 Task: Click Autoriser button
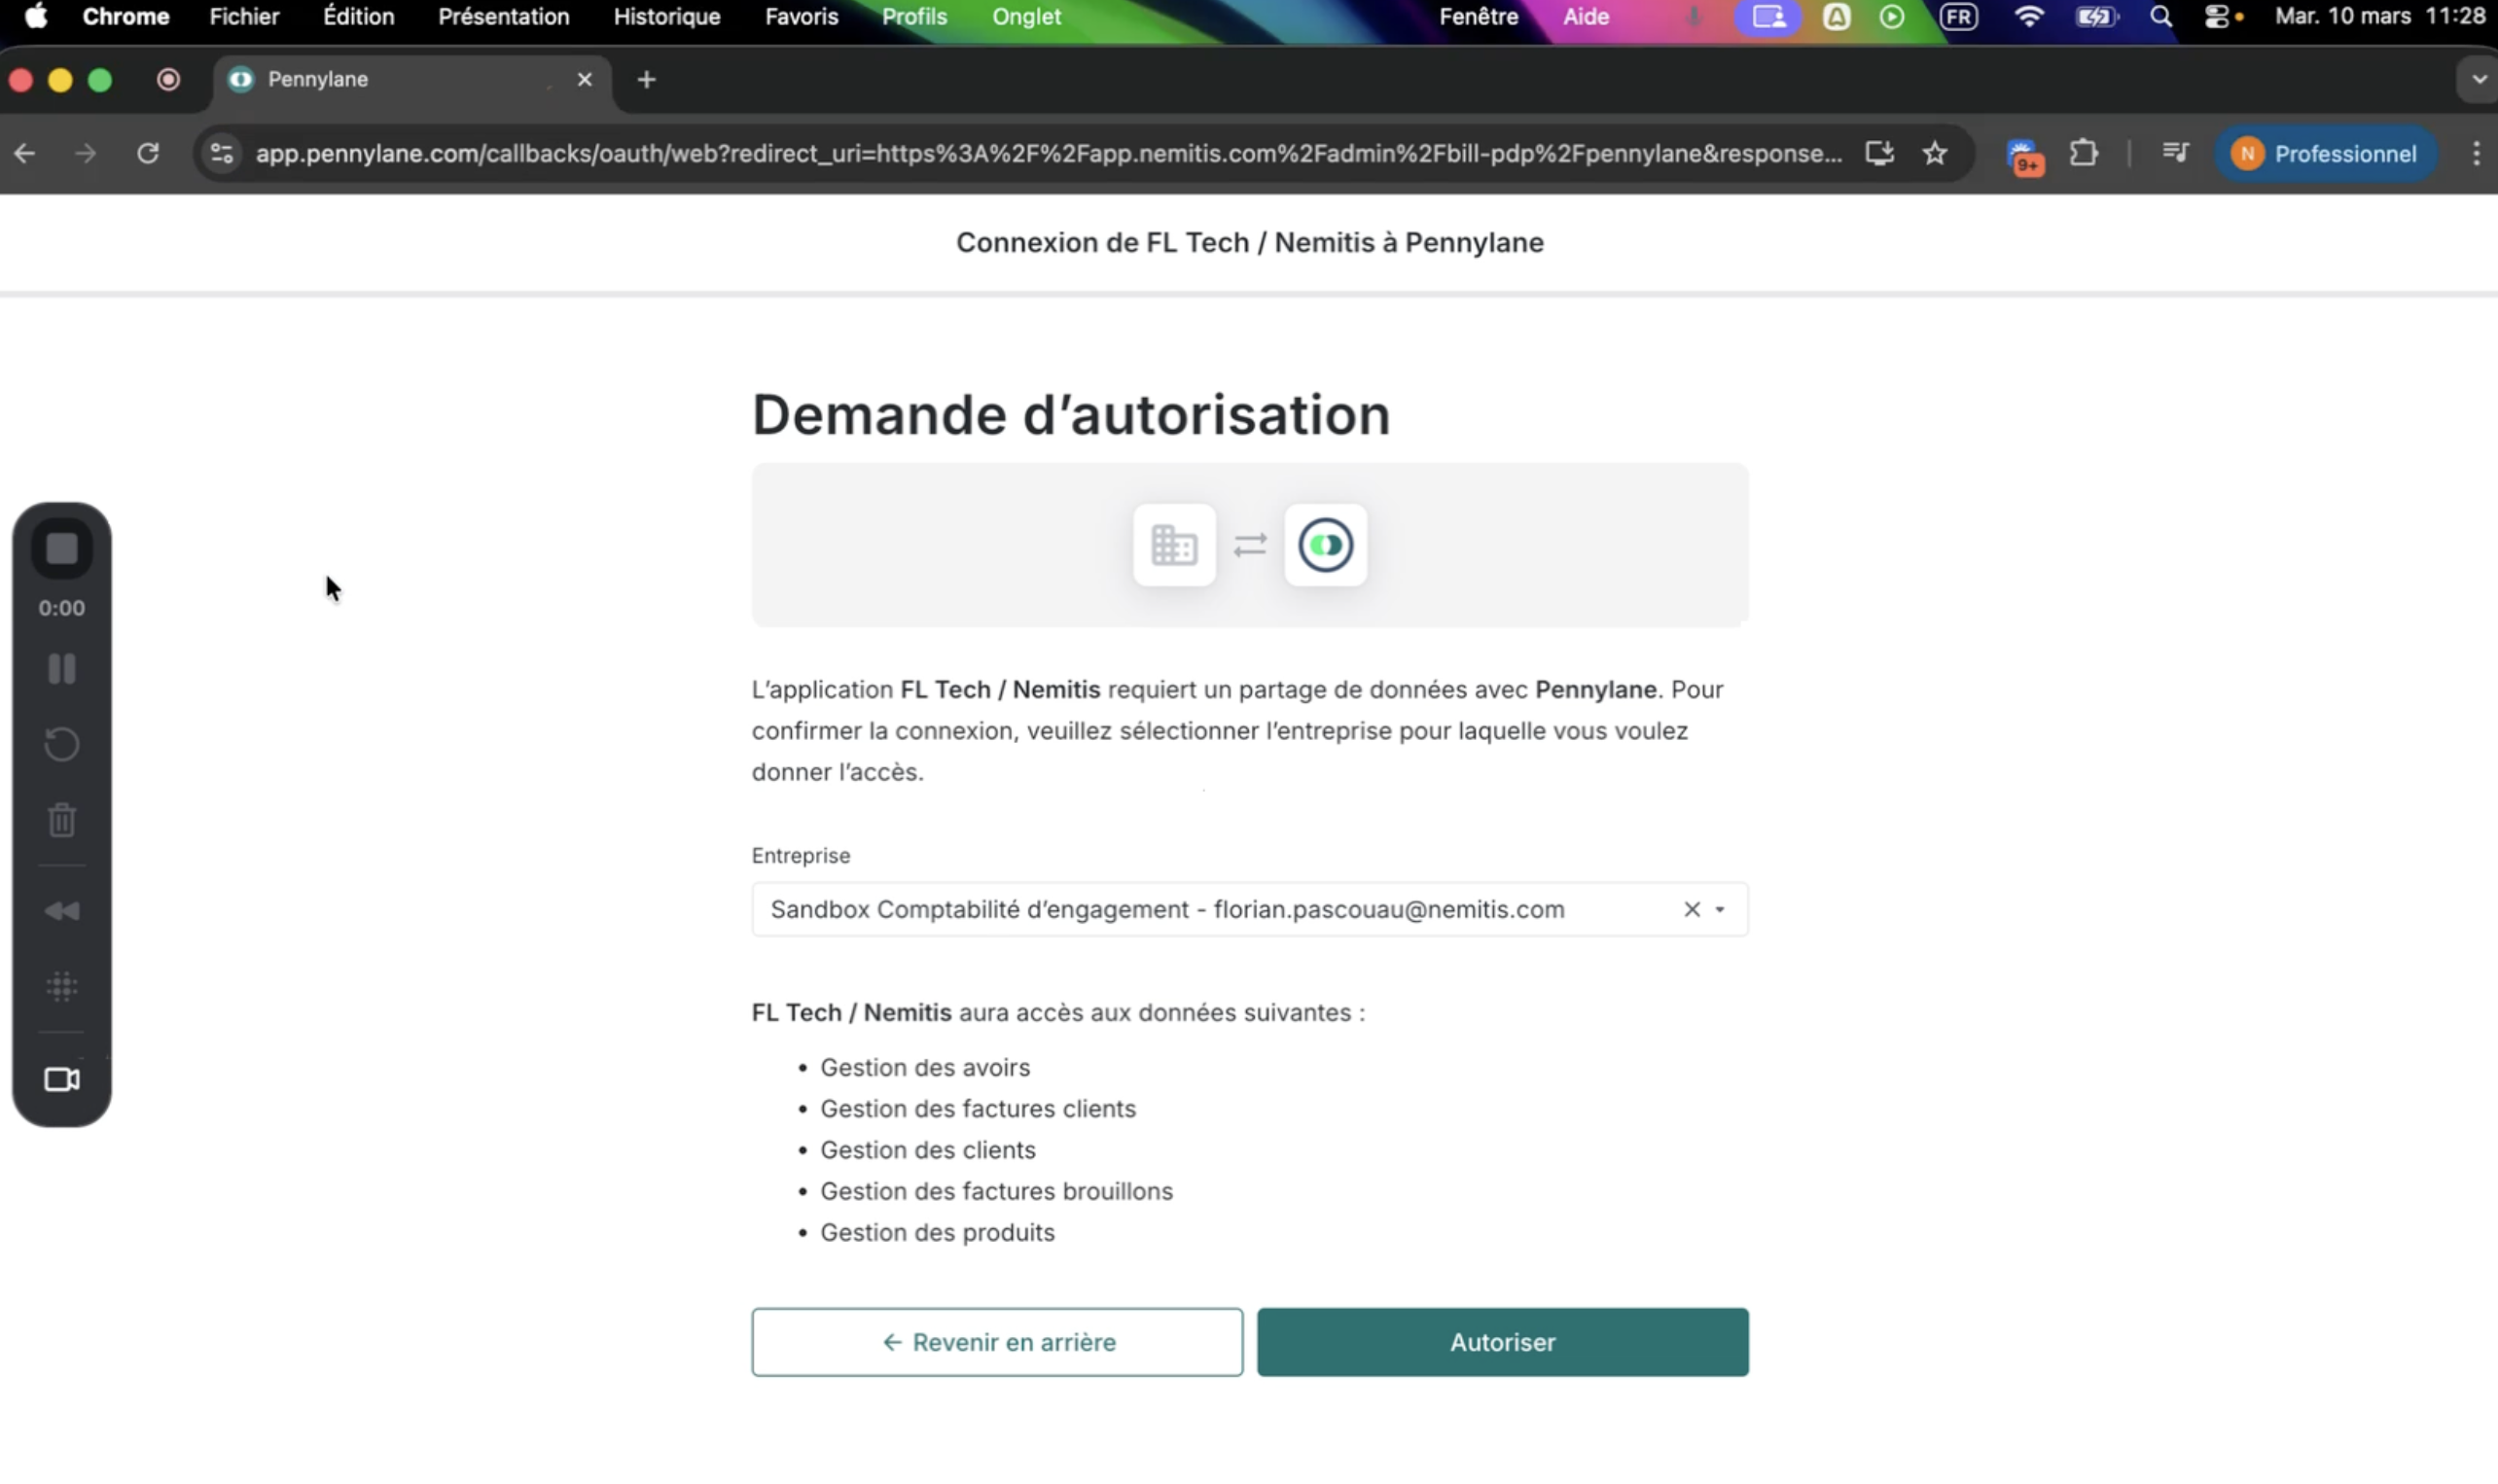point(1502,1342)
